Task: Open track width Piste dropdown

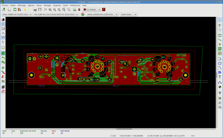Action: click(x=17, y=14)
